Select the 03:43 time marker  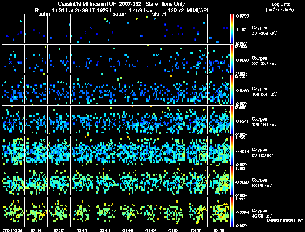tap(104, 230)
